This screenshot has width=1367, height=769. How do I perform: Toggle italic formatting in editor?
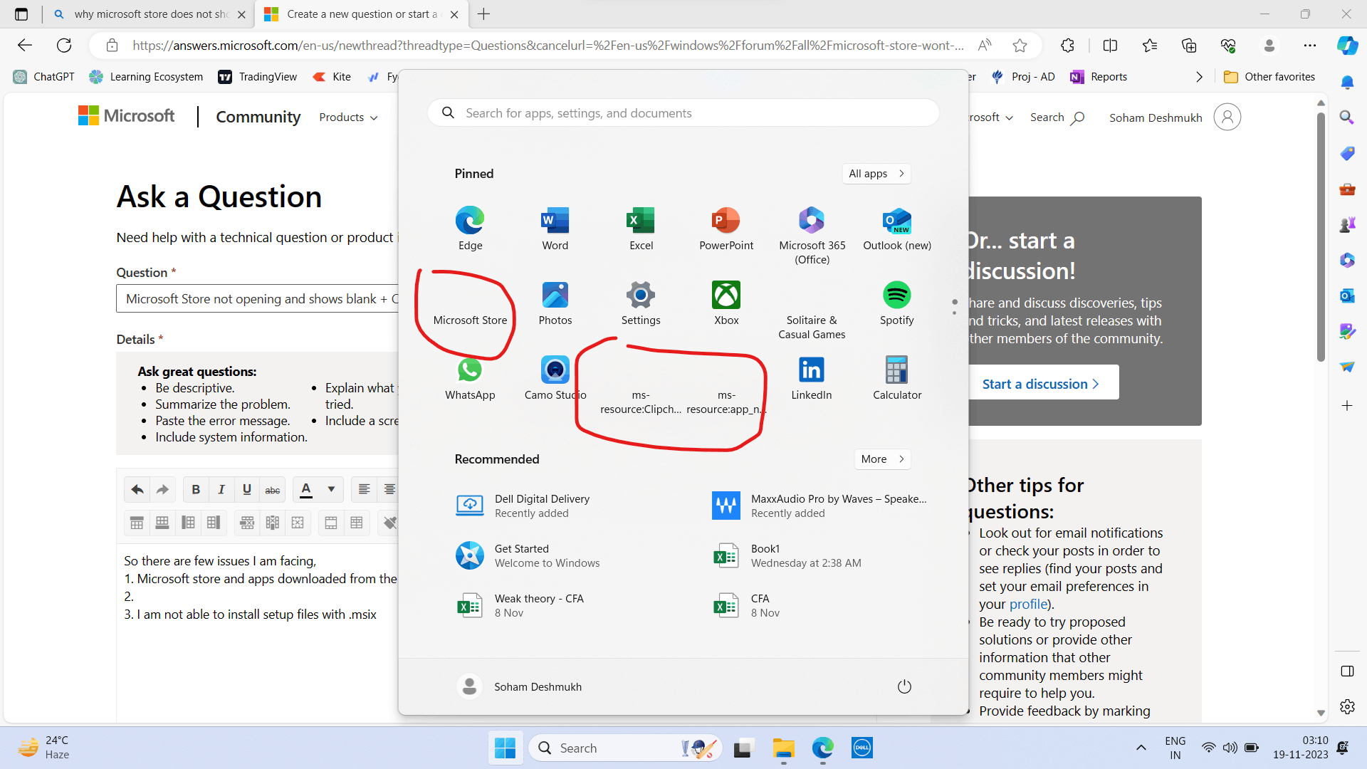click(x=221, y=489)
